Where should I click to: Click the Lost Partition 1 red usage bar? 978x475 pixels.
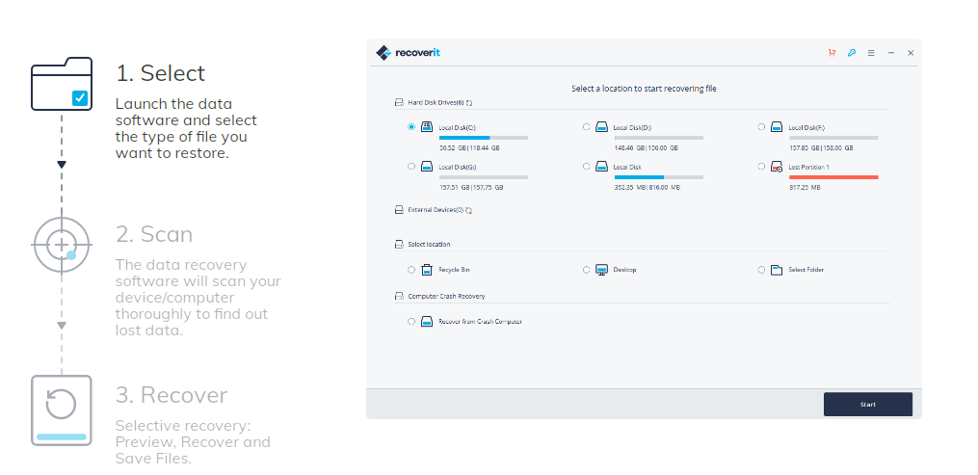tap(833, 177)
